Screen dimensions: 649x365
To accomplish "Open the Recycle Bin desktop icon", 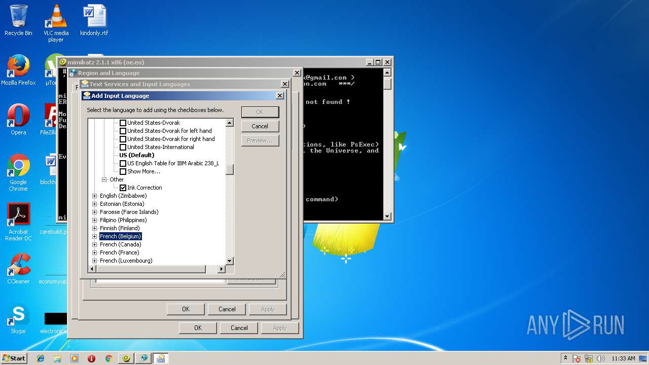I will pyautogui.click(x=18, y=20).
